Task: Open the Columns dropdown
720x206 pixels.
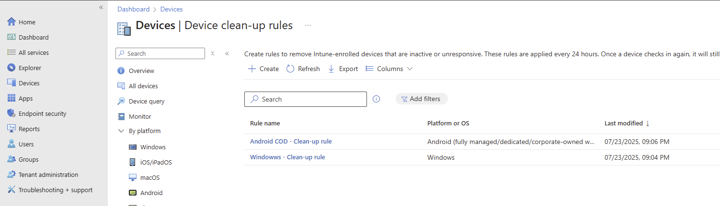Action: (x=389, y=69)
